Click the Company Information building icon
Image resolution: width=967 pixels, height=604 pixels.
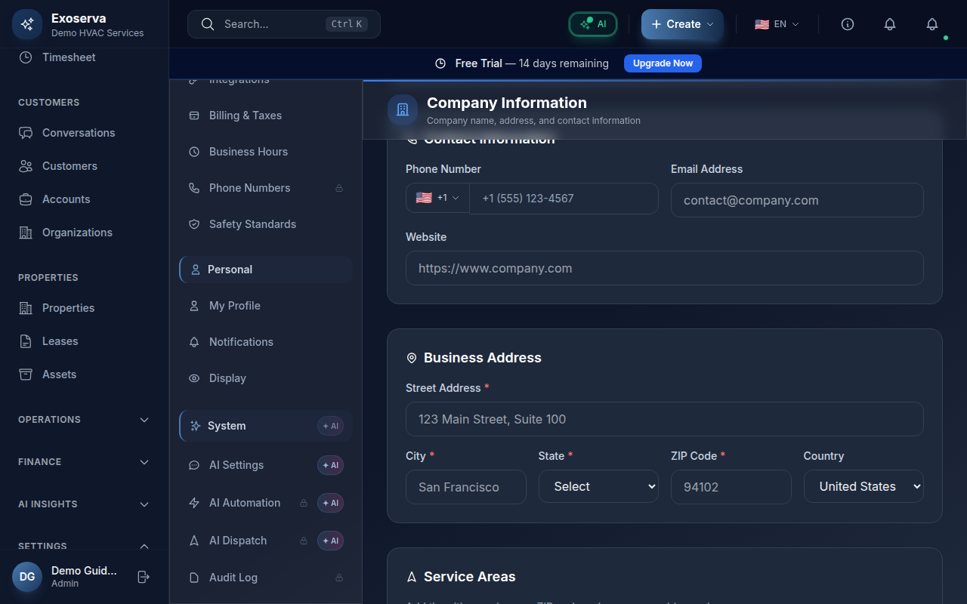pyautogui.click(x=403, y=109)
